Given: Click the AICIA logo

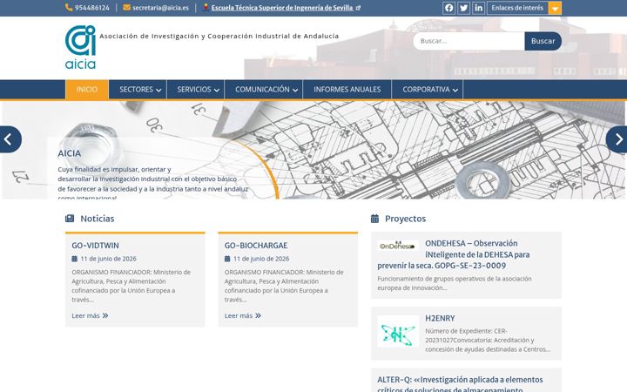Looking at the screenshot, I should click(x=80, y=47).
